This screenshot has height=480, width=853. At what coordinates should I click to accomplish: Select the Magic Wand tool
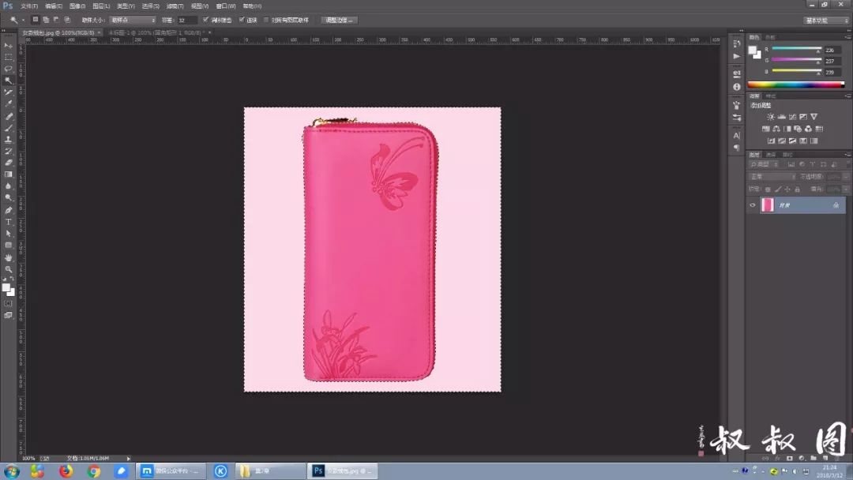pyautogui.click(x=9, y=81)
